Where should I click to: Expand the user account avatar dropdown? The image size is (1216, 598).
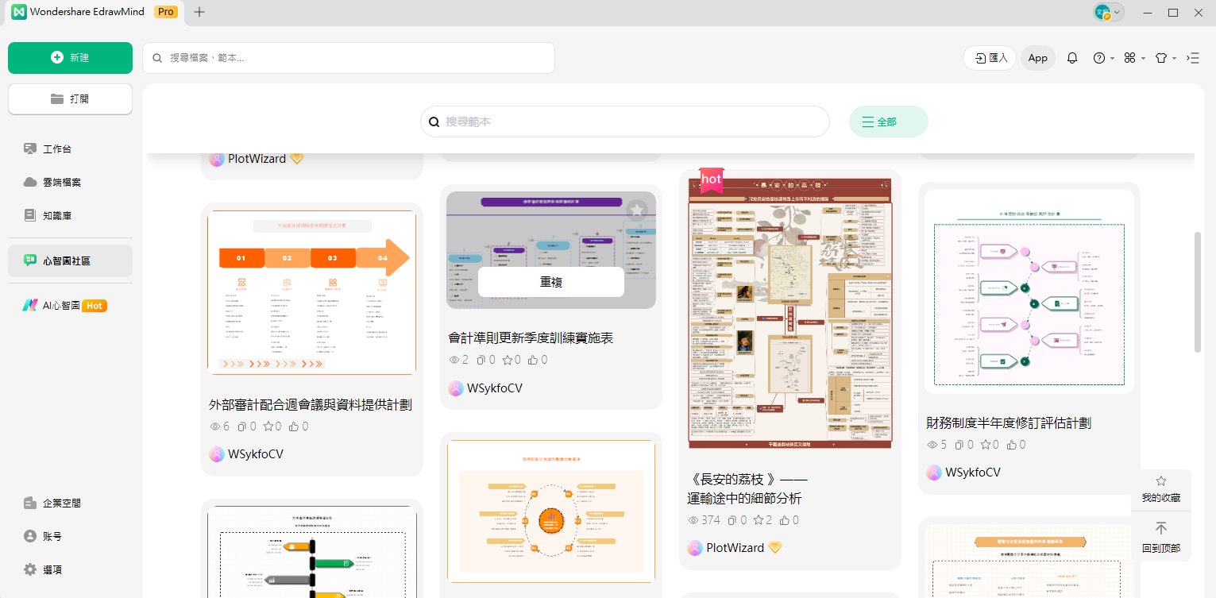tap(1109, 12)
